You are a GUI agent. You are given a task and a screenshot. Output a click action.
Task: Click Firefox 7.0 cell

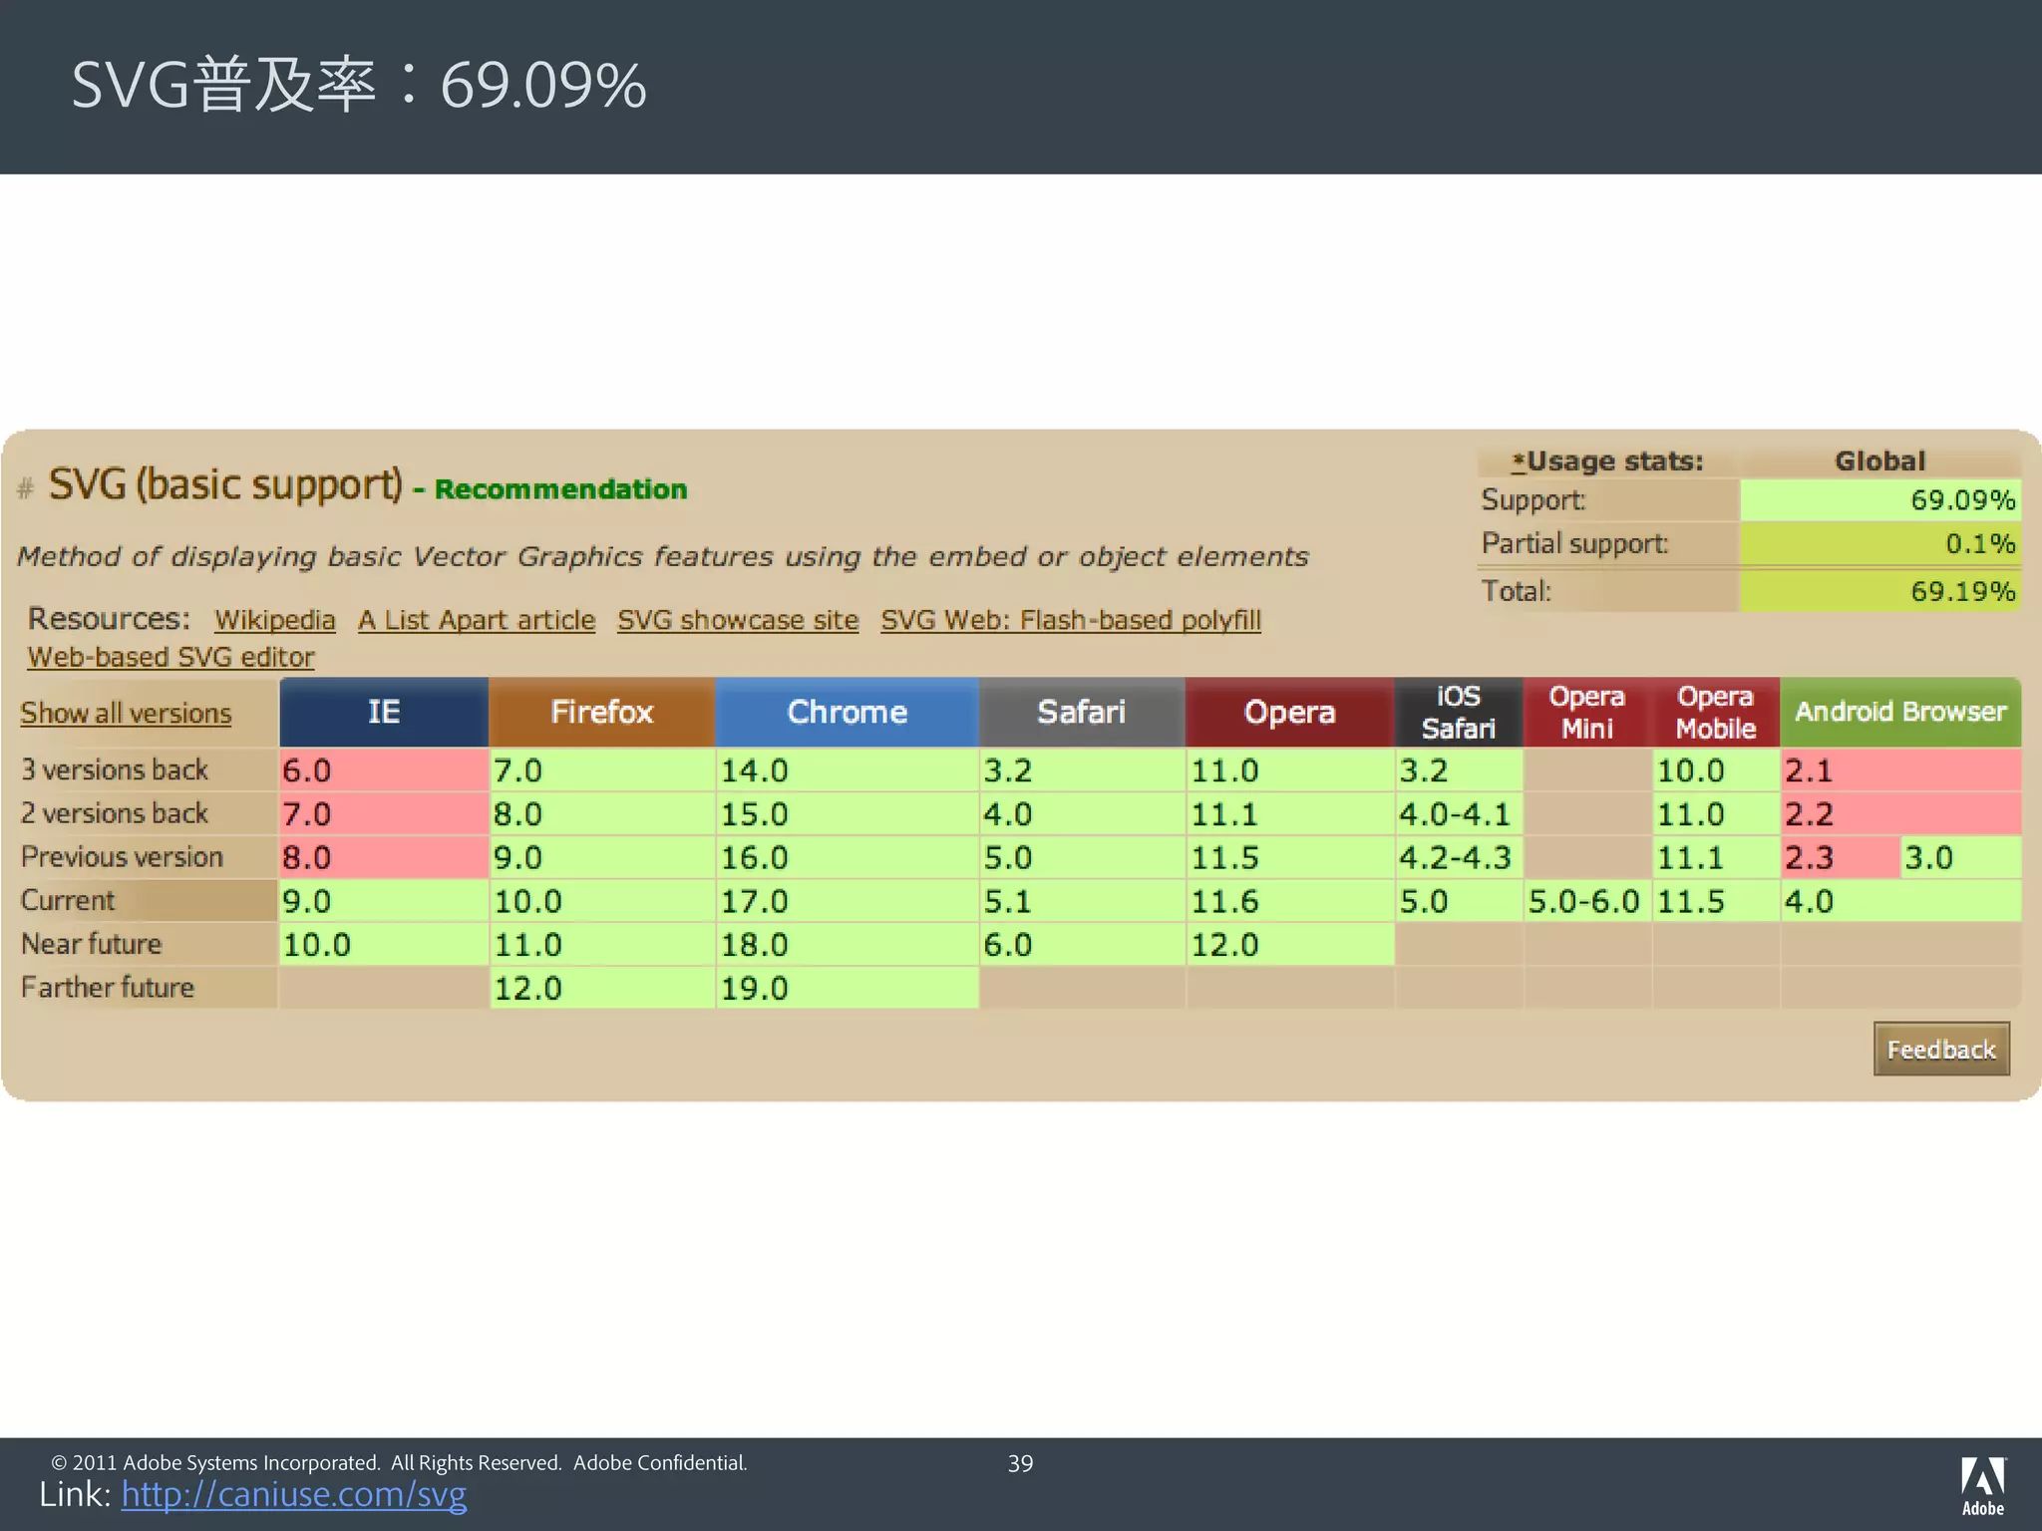coord(602,770)
